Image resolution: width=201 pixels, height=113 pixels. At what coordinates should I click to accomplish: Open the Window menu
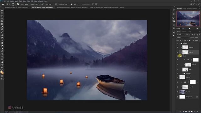(40, 1)
